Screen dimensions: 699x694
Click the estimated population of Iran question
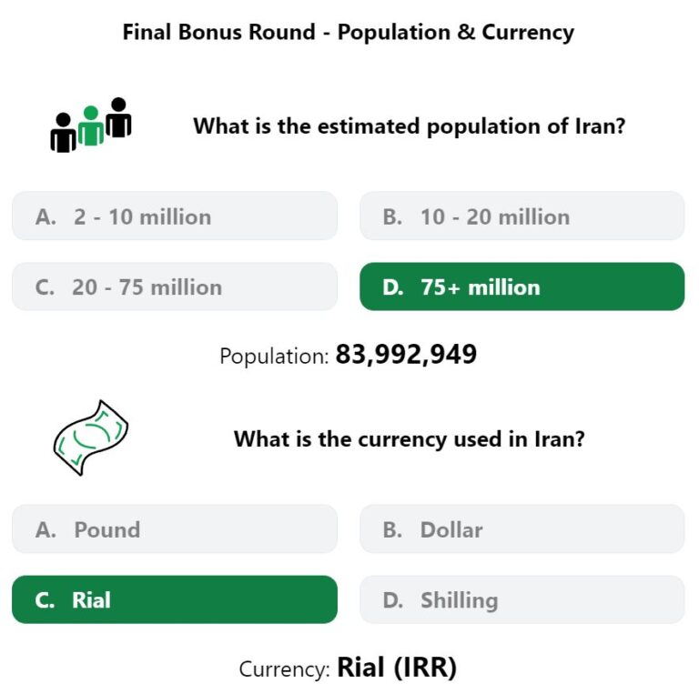pos(410,126)
